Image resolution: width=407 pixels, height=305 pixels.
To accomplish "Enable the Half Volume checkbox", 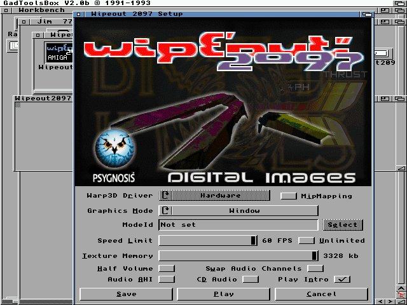I will 167,268.
